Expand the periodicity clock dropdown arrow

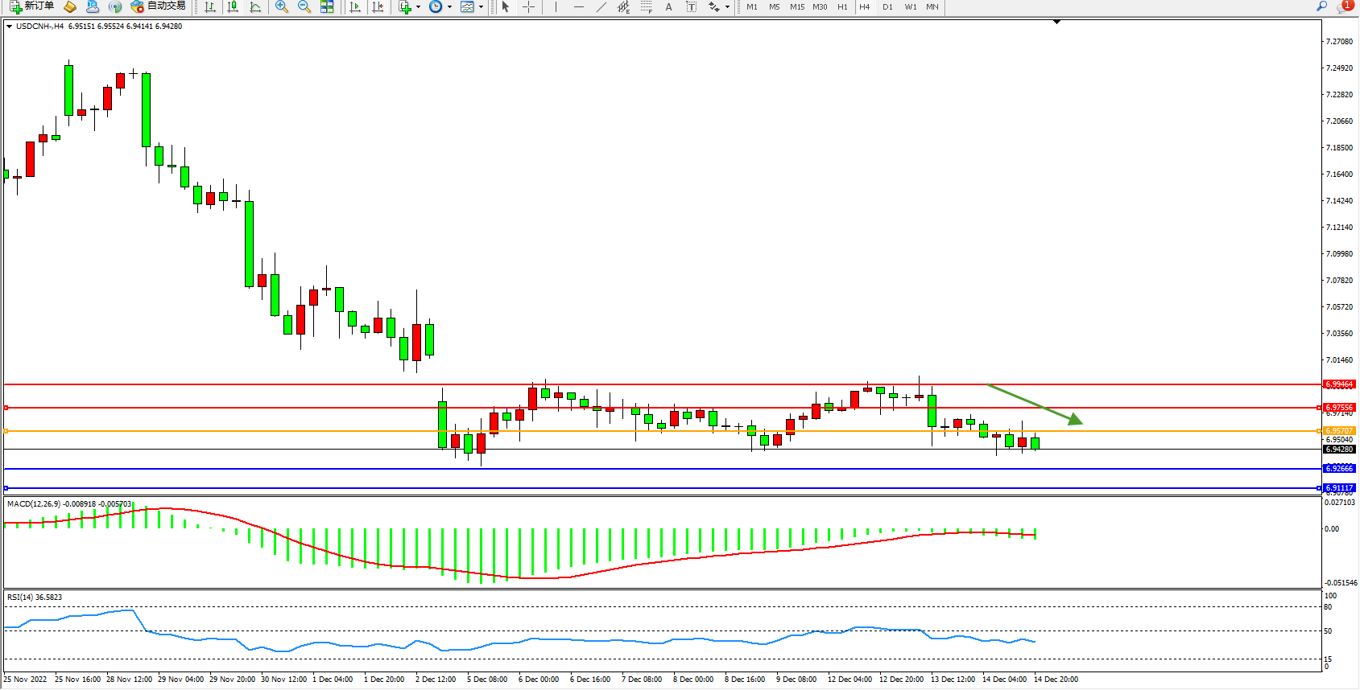click(x=449, y=6)
